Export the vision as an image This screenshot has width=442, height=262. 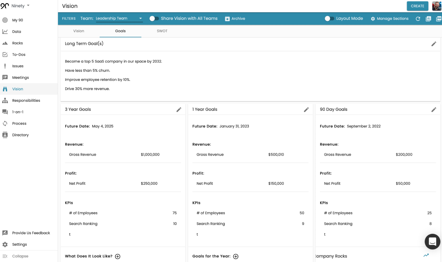(428, 18)
